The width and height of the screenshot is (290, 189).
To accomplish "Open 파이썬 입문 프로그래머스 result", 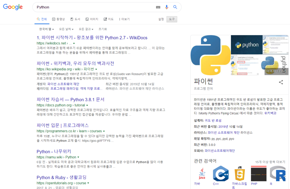I will 63,125.
